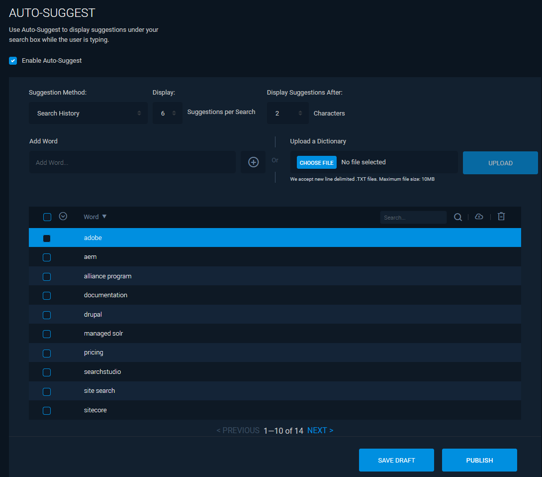Click the cloud download icon to export words

point(479,217)
